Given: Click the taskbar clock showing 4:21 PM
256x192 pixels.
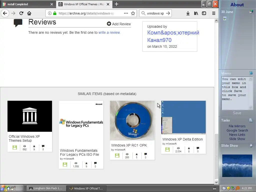Looking at the screenshot, I should pyautogui.click(x=247, y=188).
